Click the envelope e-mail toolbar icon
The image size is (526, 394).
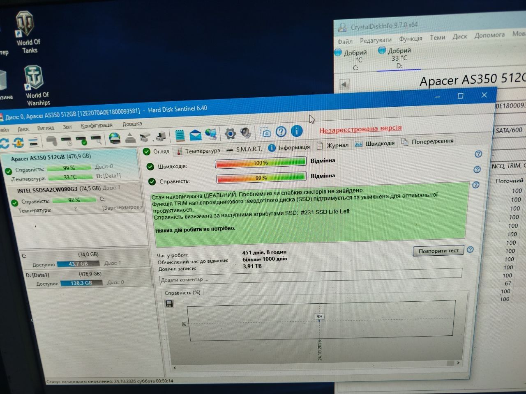(x=195, y=135)
